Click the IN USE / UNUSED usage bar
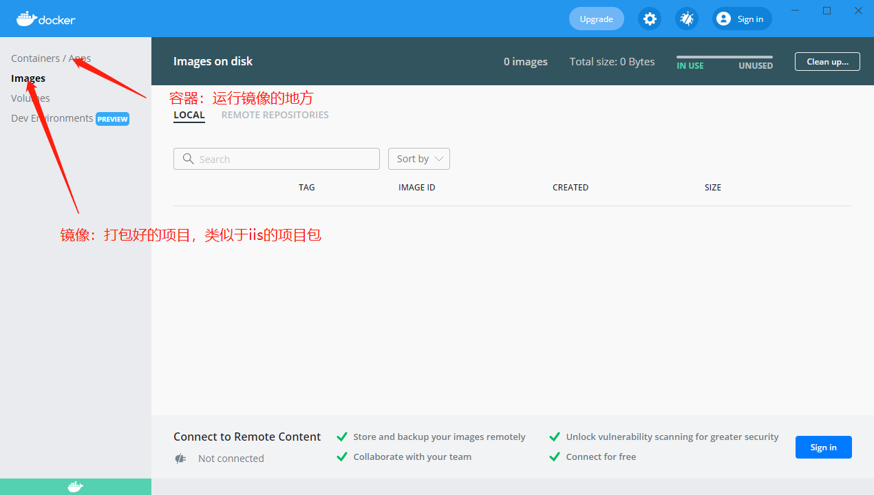The width and height of the screenshot is (874, 495). click(x=725, y=57)
